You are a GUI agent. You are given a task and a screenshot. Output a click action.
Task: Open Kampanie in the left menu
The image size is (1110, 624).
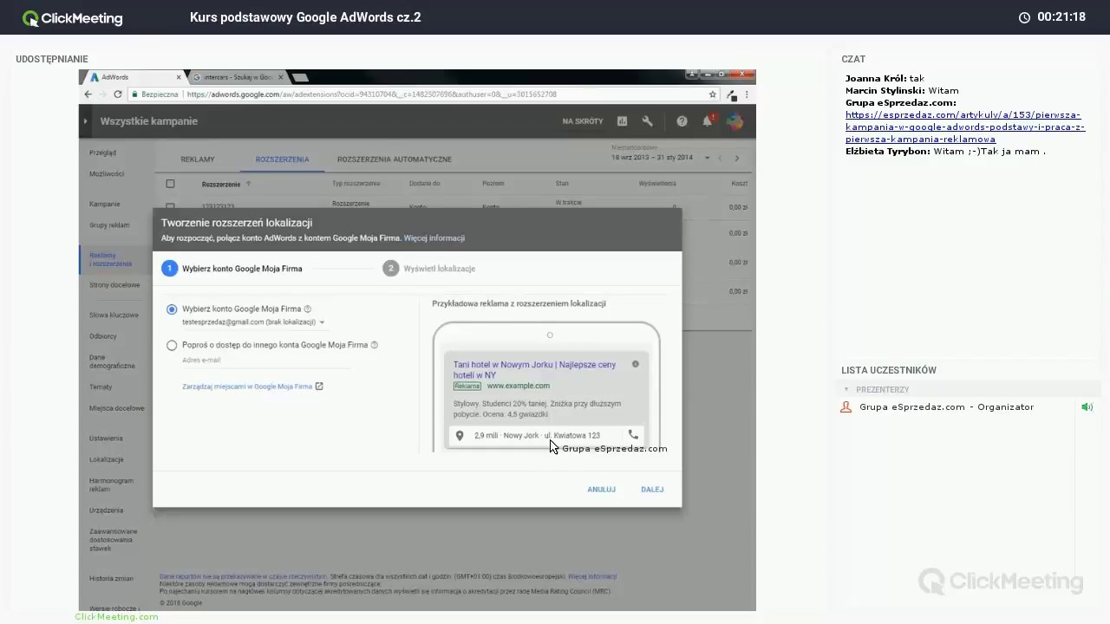coord(105,205)
